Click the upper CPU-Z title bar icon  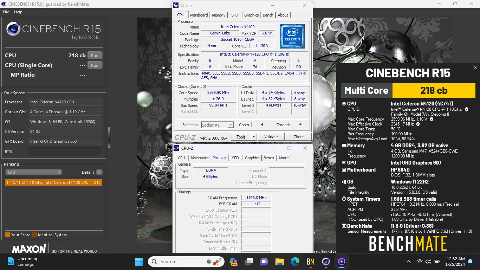(176, 5)
